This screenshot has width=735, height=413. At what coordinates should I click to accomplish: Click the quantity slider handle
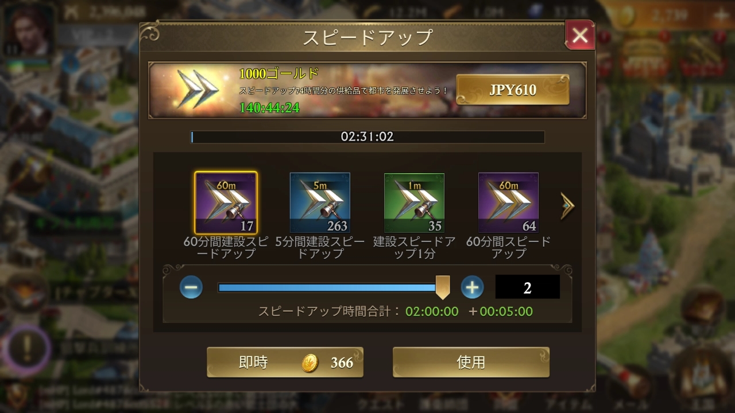(442, 287)
